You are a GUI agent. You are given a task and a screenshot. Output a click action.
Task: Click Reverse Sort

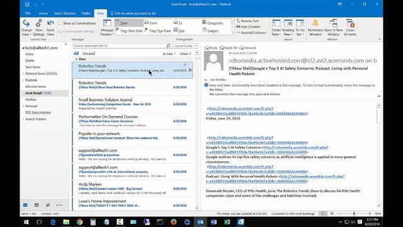coord(247,21)
